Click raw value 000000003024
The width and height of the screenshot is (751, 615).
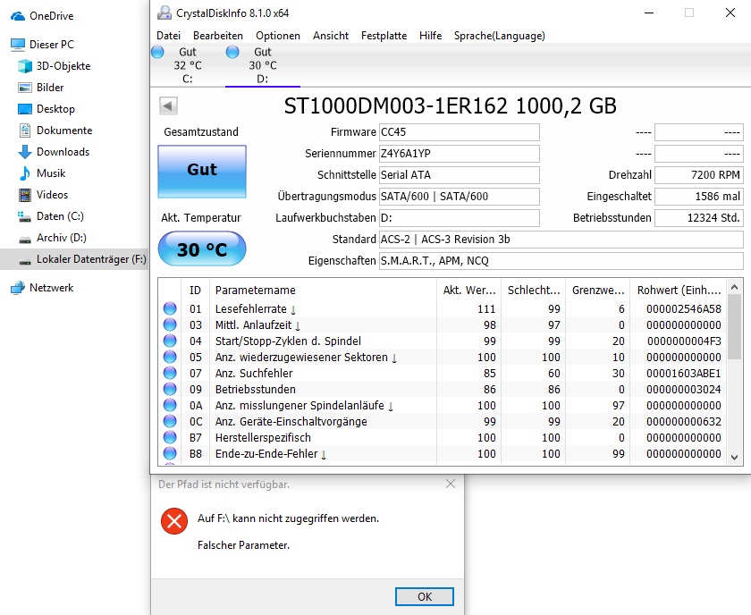683,390
